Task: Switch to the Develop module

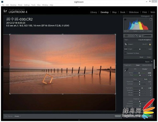Action: [105, 12]
